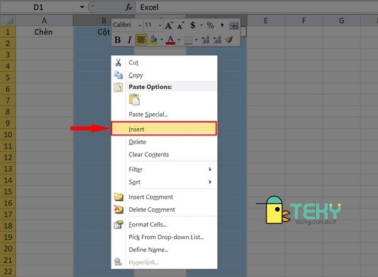Expand the Sort submenu
The width and height of the screenshot is (378, 277).
(164, 182)
